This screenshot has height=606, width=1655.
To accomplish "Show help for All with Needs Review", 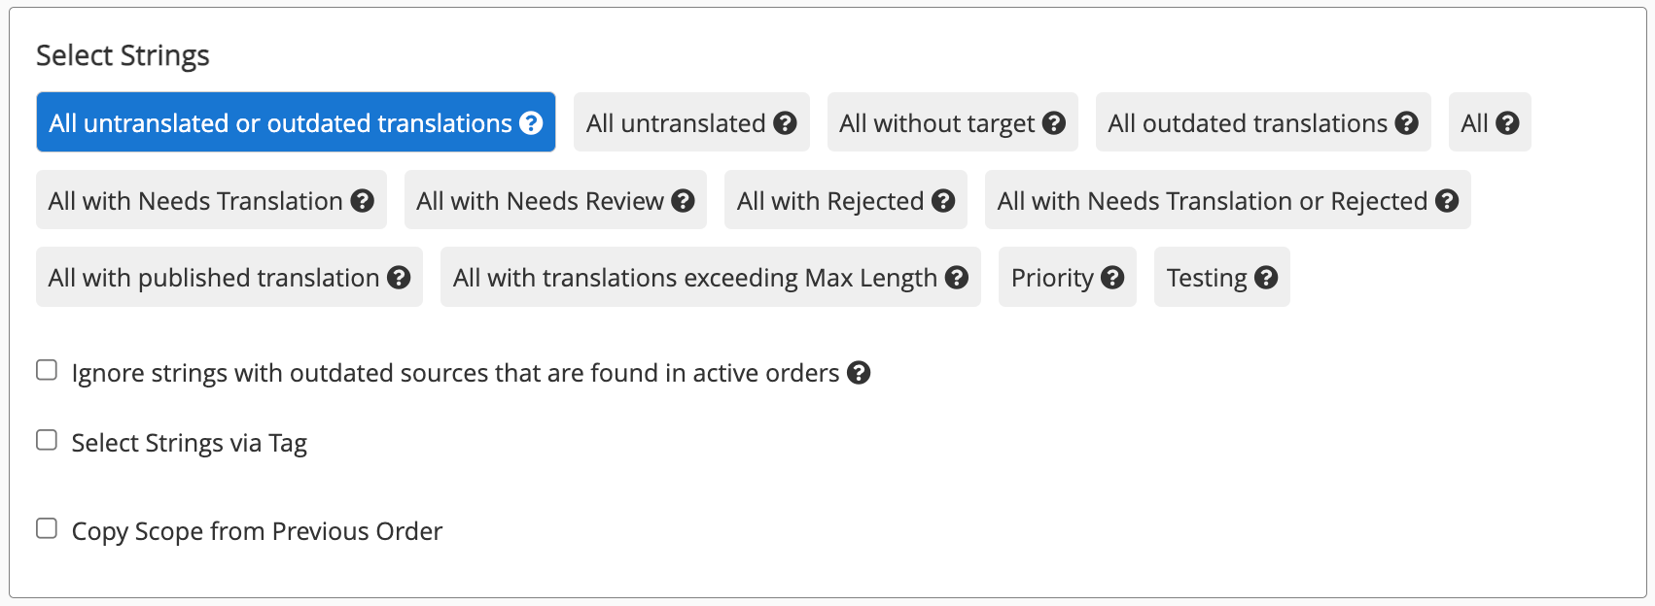I will (x=683, y=201).
